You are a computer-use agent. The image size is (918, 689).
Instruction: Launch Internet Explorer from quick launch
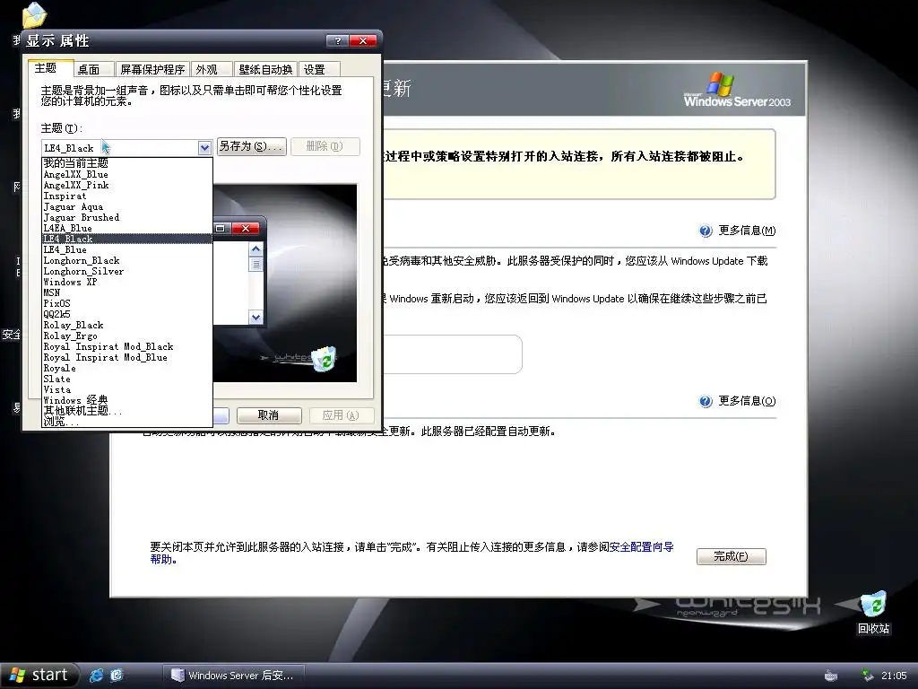[96, 676]
